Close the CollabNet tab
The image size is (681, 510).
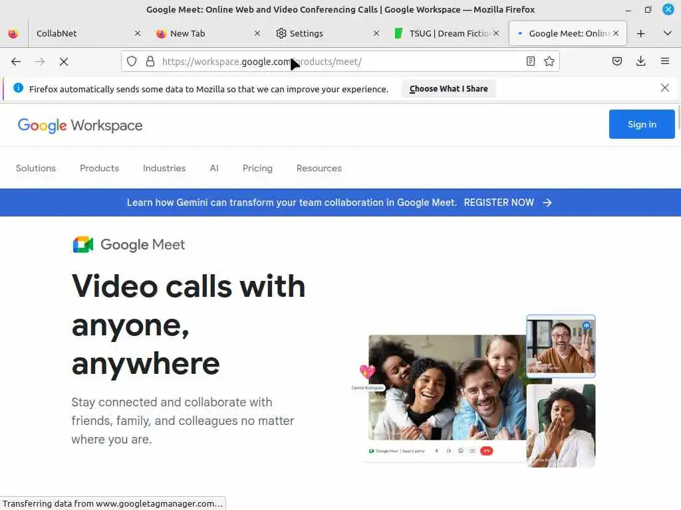coord(138,33)
